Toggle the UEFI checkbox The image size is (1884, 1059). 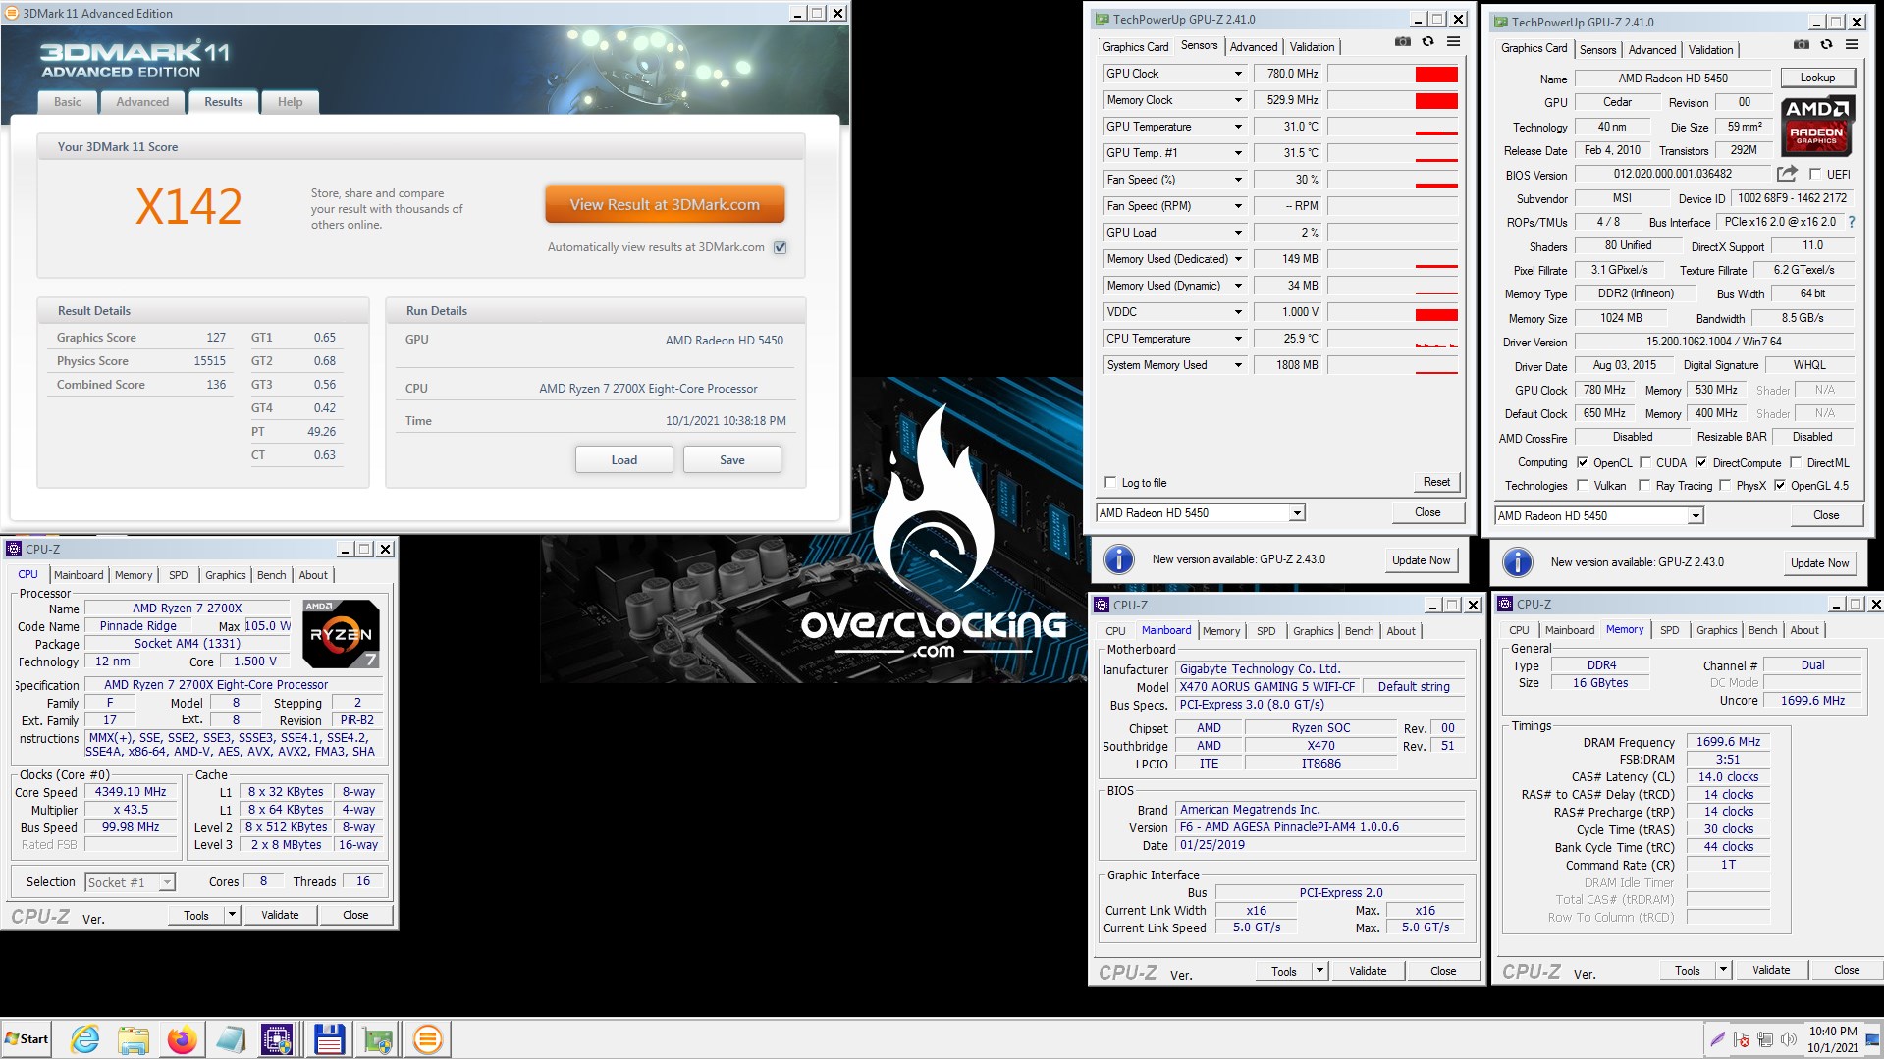[x=1814, y=174]
